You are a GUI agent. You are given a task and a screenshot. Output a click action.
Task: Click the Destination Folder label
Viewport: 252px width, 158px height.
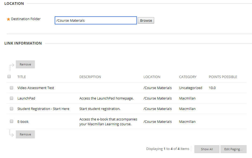click(26, 19)
